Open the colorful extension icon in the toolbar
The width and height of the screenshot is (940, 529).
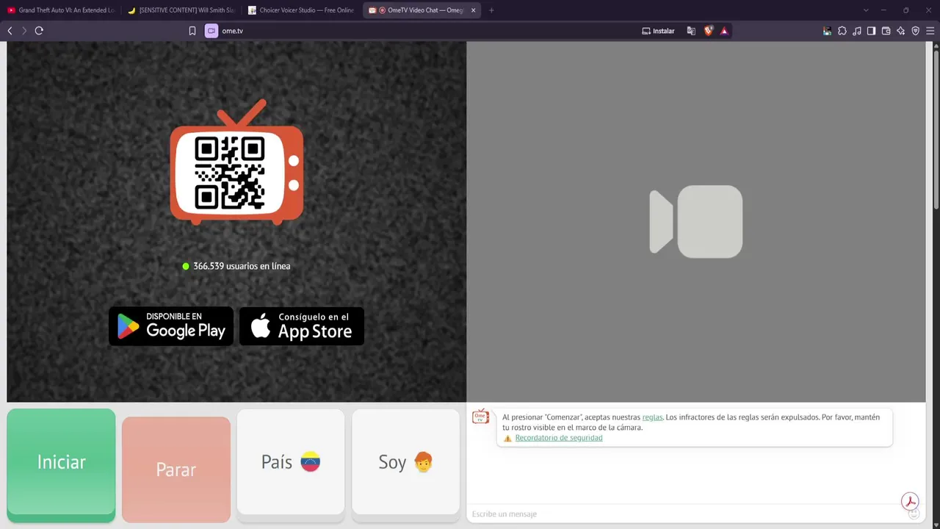click(828, 31)
